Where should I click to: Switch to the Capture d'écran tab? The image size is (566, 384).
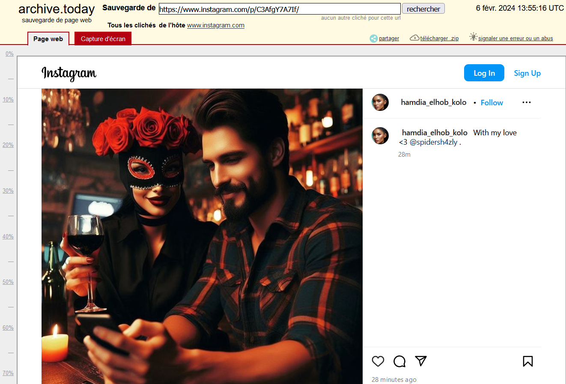[x=103, y=39]
